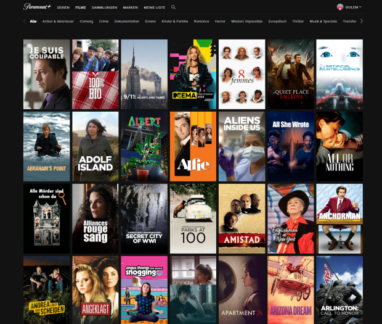Open the Anchorman poster

tap(339, 218)
